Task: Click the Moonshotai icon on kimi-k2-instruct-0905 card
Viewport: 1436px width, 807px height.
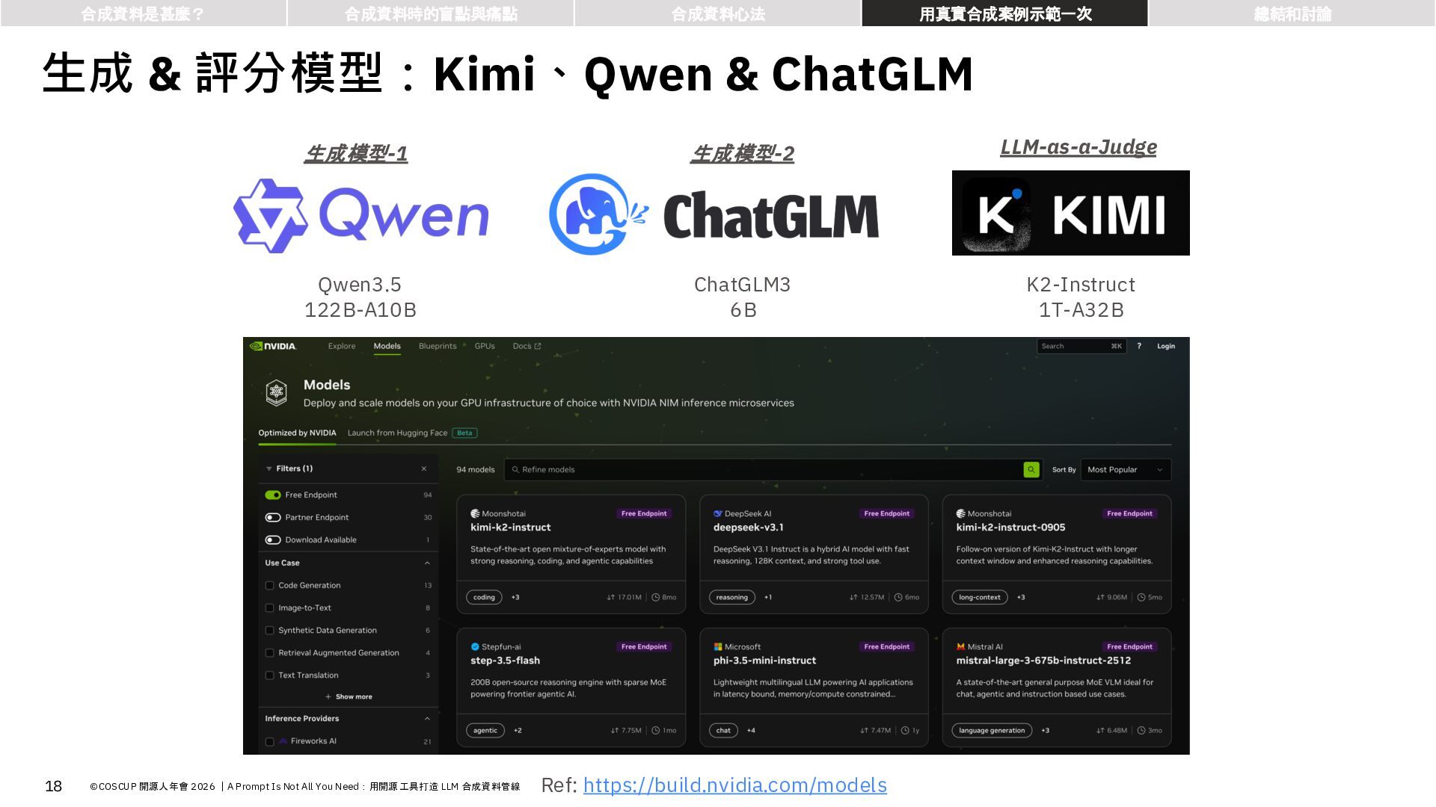Action: click(960, 513)
